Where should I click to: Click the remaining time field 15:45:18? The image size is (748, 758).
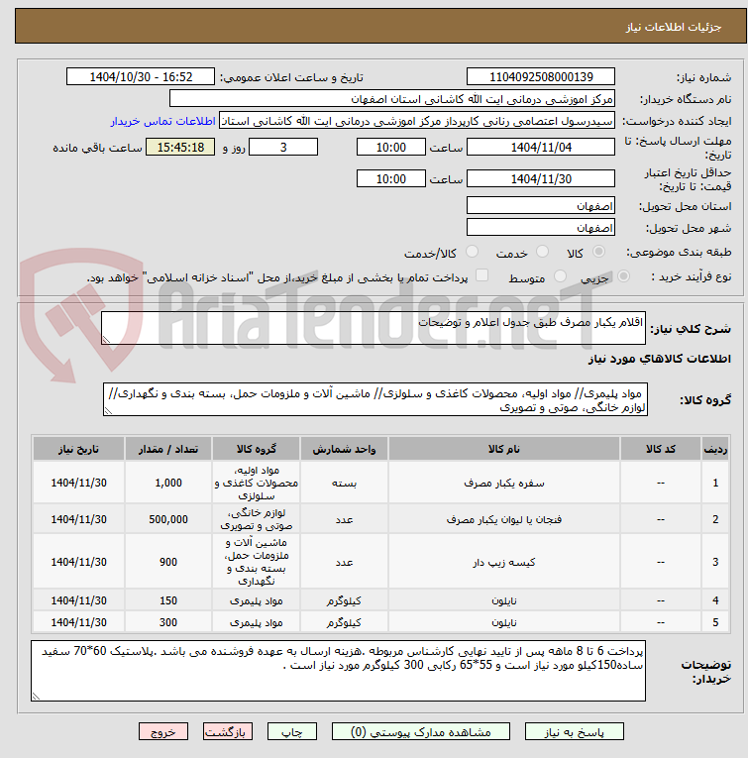180,147
